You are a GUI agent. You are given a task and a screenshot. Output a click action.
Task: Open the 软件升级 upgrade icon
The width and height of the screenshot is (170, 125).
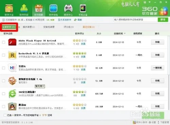[x=24, y=10]
